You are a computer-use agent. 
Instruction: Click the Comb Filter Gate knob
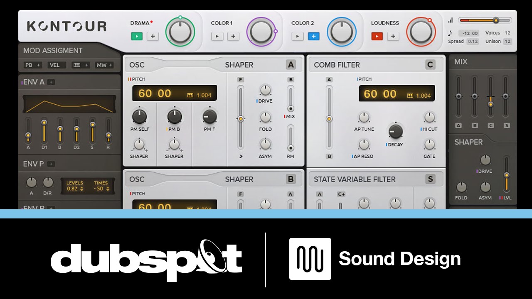pos(429,145)
